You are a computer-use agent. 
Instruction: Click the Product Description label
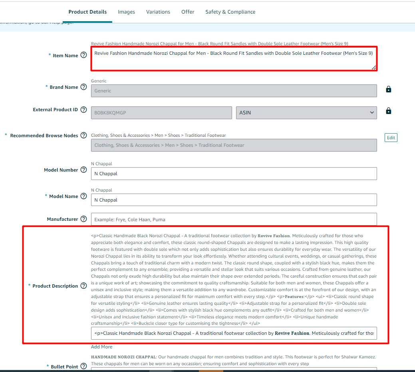(55, 286)
